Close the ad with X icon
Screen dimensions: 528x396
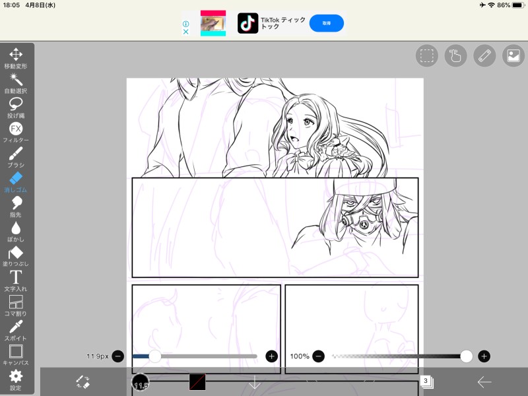click(185, 32)
